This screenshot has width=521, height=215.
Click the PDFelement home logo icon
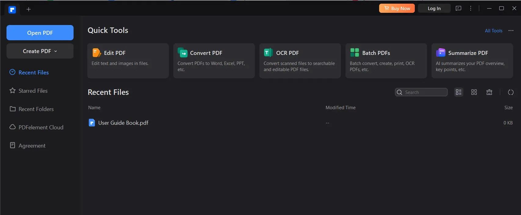pyautogui.click(x=12, y=10)
